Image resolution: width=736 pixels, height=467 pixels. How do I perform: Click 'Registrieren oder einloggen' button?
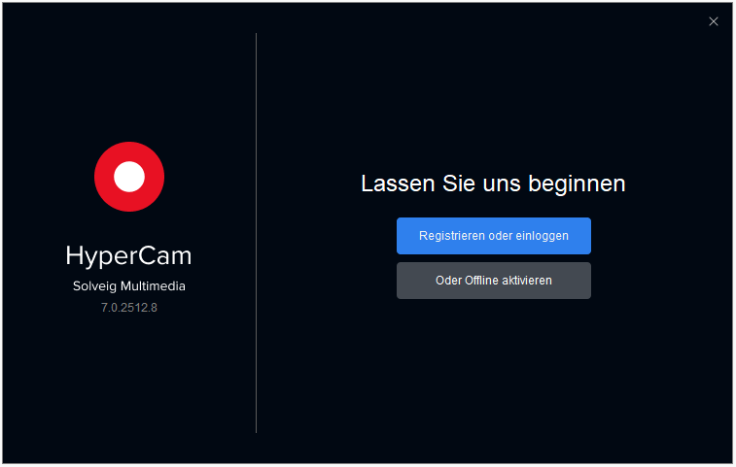(x=493, y=236)
